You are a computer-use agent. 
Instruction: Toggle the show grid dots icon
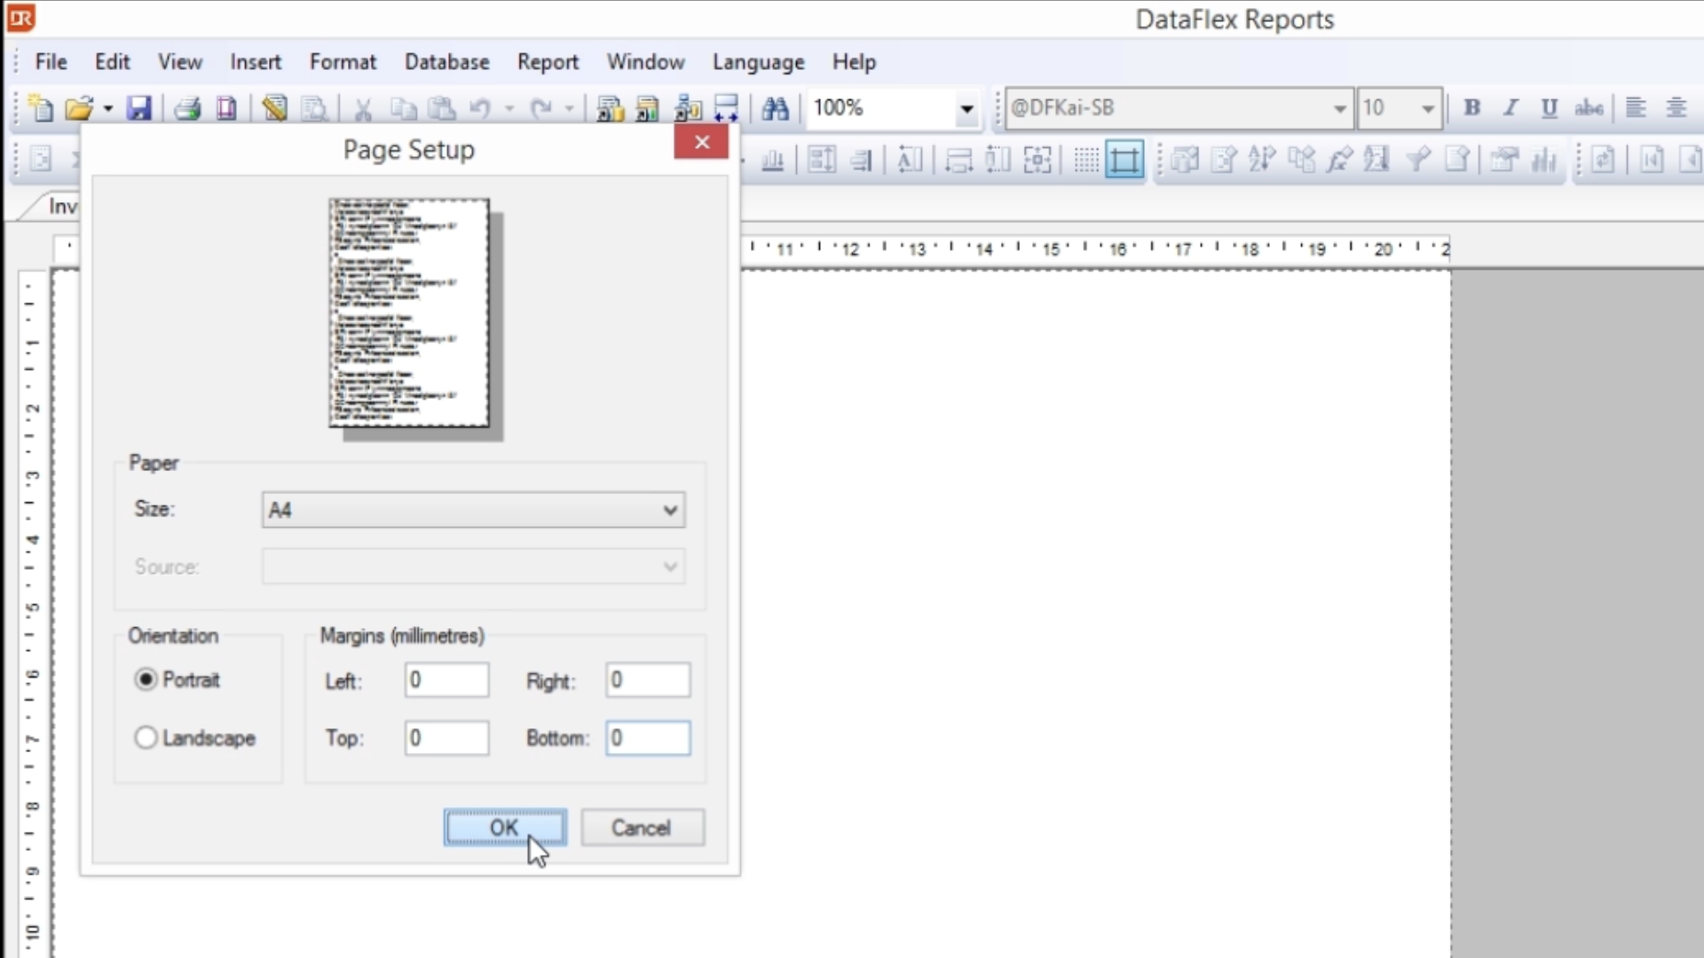[x=1085, y=161]
